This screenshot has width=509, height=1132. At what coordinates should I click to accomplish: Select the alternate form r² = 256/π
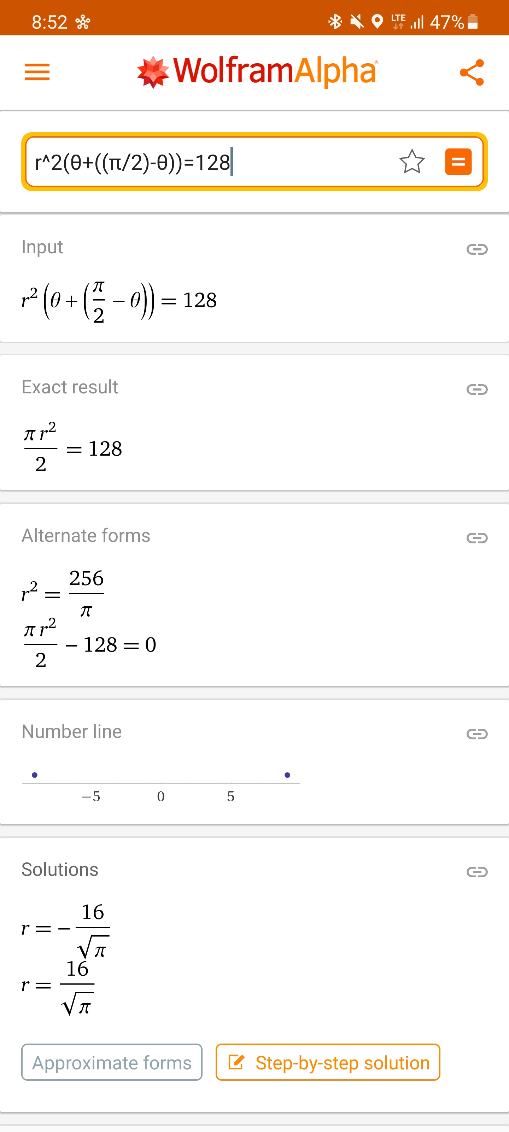click(63, 593)
